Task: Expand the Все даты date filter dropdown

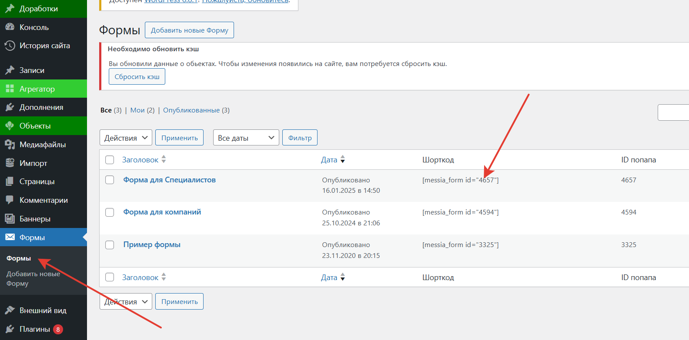Action: [246, 138]
